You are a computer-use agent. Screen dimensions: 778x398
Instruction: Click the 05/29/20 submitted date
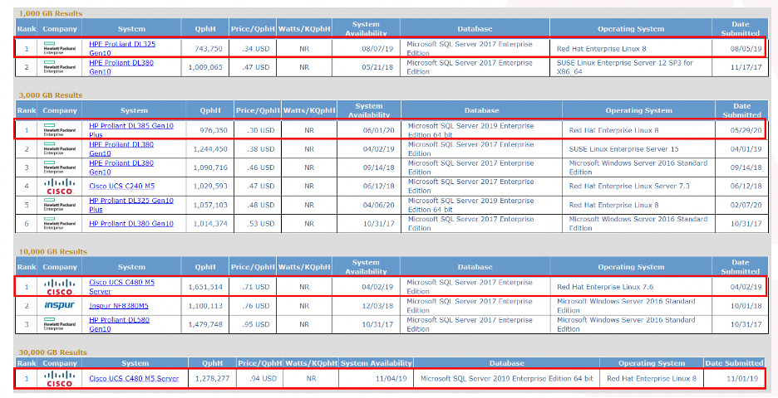(x=746, y=130)
